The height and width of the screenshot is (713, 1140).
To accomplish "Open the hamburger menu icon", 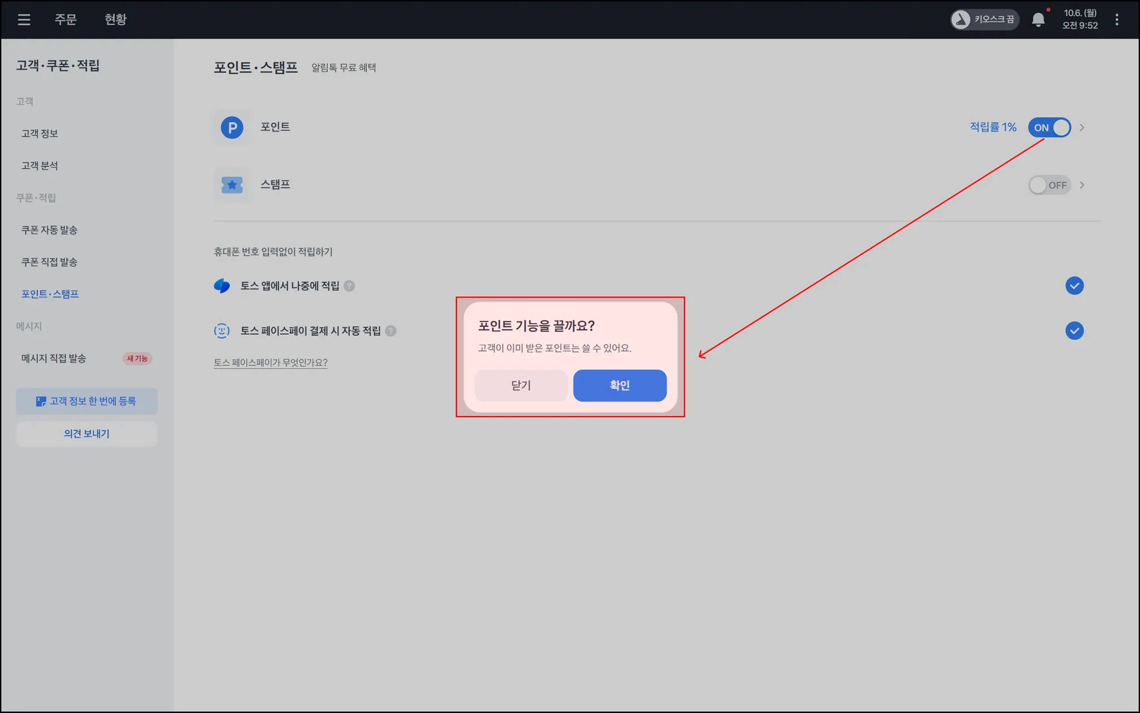I will [24, 19].
